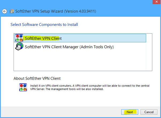This screenshot has width=161, height=118.
Task: Select the SoftEther VPN Client four-dot icon
Action: point(19,38)
